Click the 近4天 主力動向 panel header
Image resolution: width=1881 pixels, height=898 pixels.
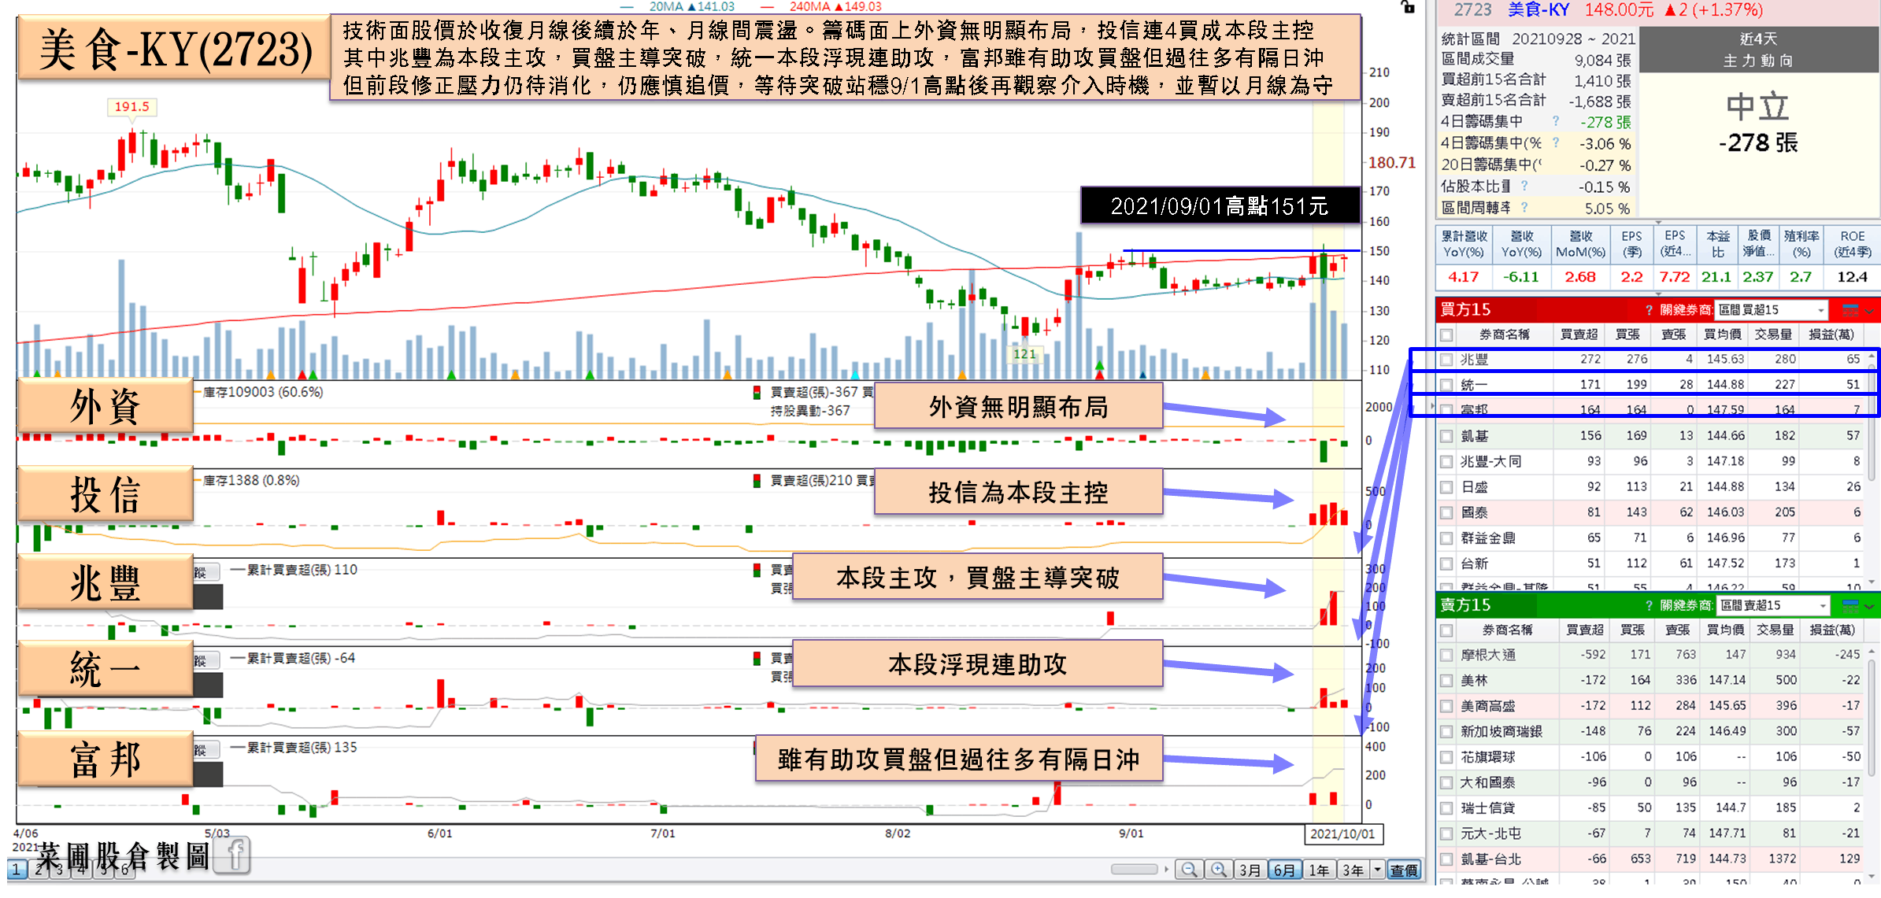1758,50
